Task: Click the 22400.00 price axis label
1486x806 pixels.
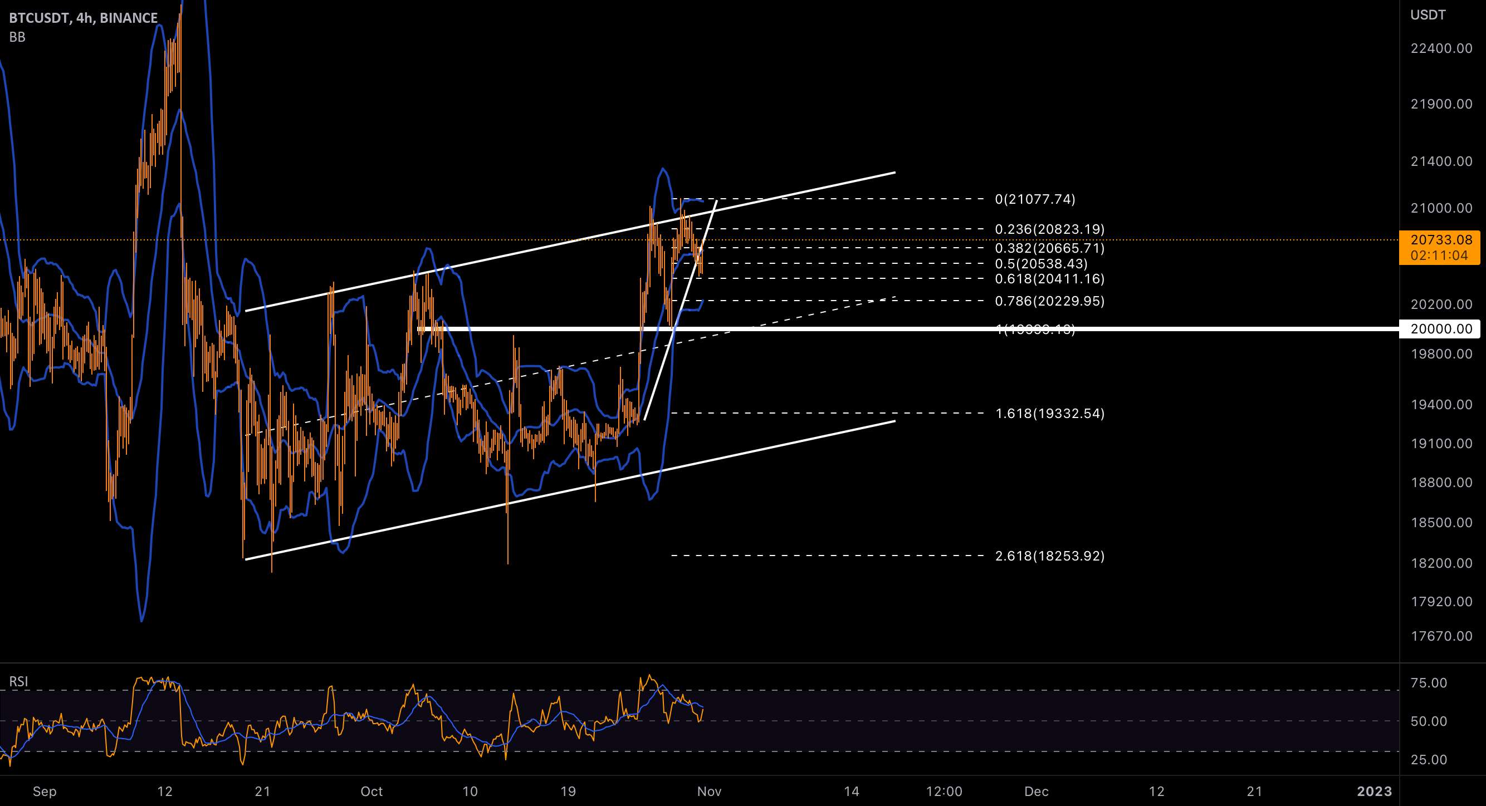Action: (x=1441, y=48)
